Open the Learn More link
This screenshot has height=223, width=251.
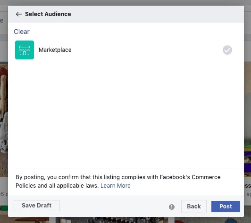116,186
